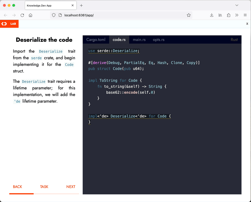
Task: Click the NEXT navigation button
Action: click(71, 187)
